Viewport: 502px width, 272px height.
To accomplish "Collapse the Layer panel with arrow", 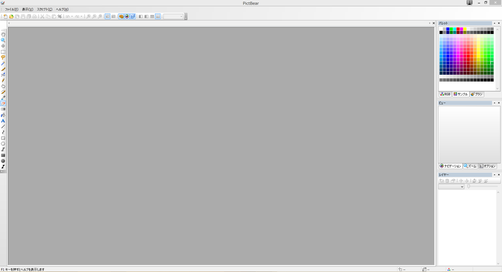I will 495,175.
